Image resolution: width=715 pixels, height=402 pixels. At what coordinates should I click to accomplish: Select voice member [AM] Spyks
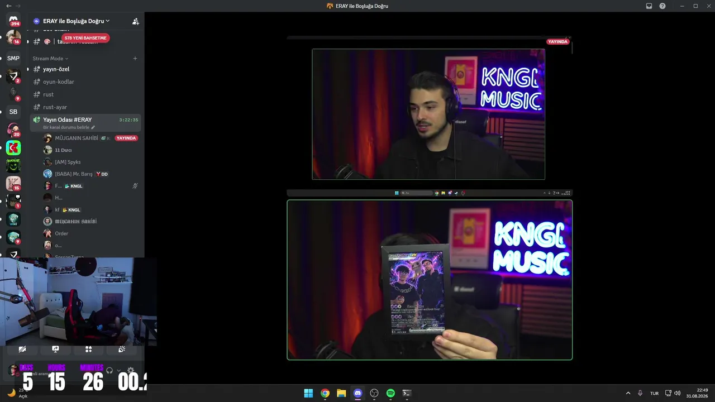[x=91, y=162]
